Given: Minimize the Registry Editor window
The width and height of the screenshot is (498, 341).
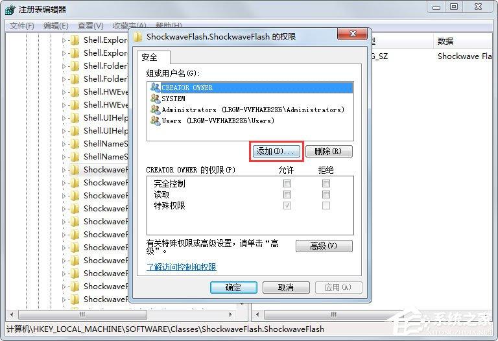Looking at the screenshot, I should [436, 6].
